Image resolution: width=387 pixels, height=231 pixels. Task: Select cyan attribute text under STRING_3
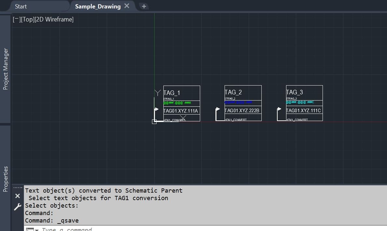click(x=300, y=102)
